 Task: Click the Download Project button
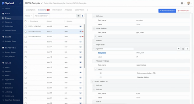coord(167,11)
